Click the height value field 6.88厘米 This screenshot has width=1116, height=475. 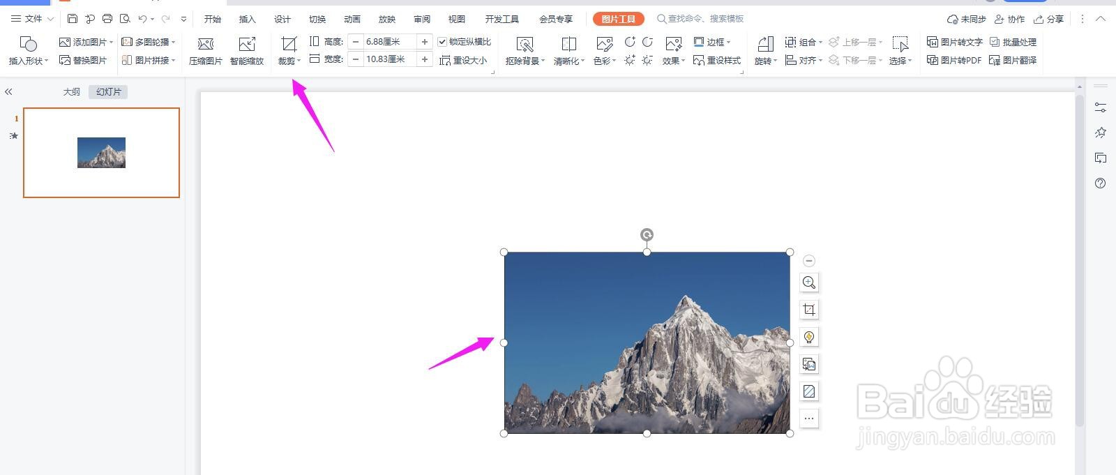pos(390,42)
